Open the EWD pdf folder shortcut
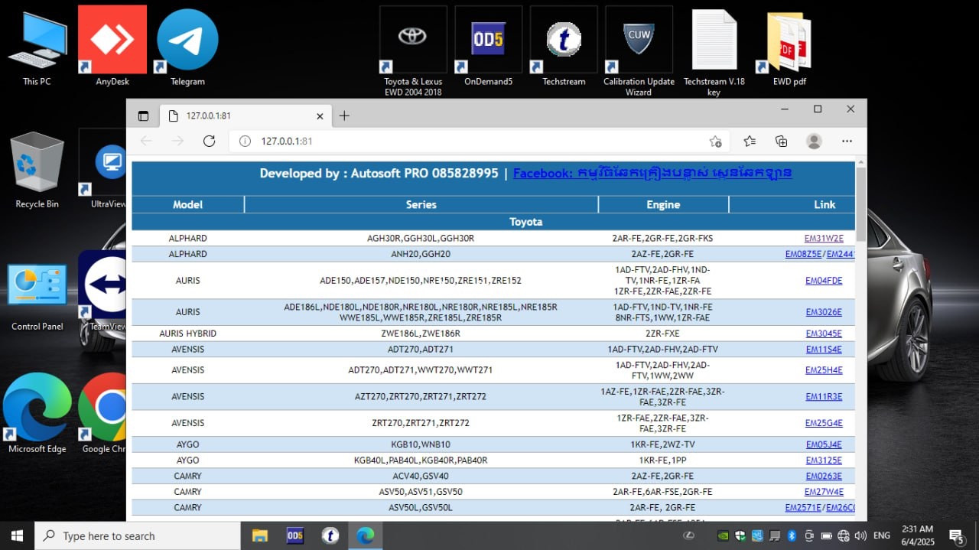 (x=789, y=46)
